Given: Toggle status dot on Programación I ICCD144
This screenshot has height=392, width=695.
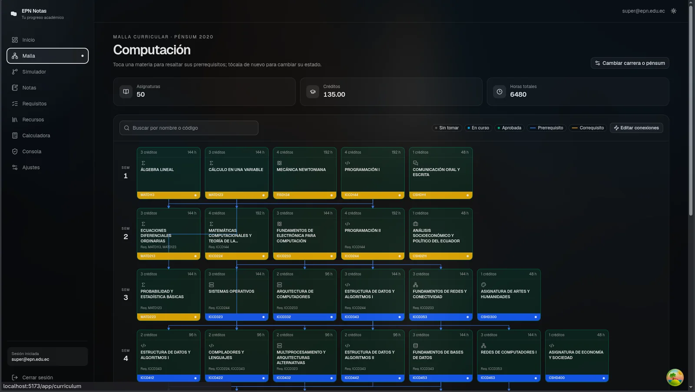Looking at the screenshot, I should point(400,195).
